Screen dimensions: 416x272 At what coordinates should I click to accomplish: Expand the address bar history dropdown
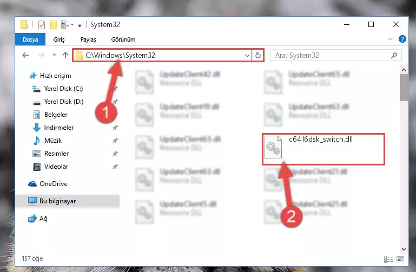(x=247, y=55)
